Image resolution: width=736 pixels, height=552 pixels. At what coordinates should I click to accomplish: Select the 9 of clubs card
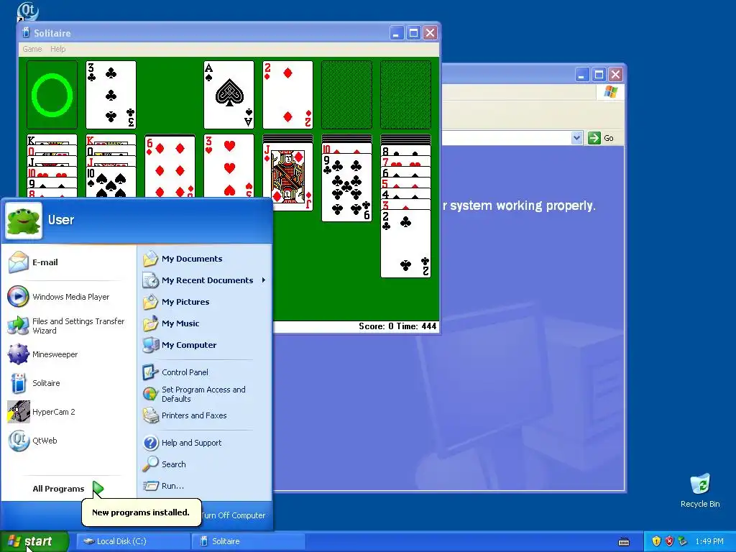coord(347,188)
